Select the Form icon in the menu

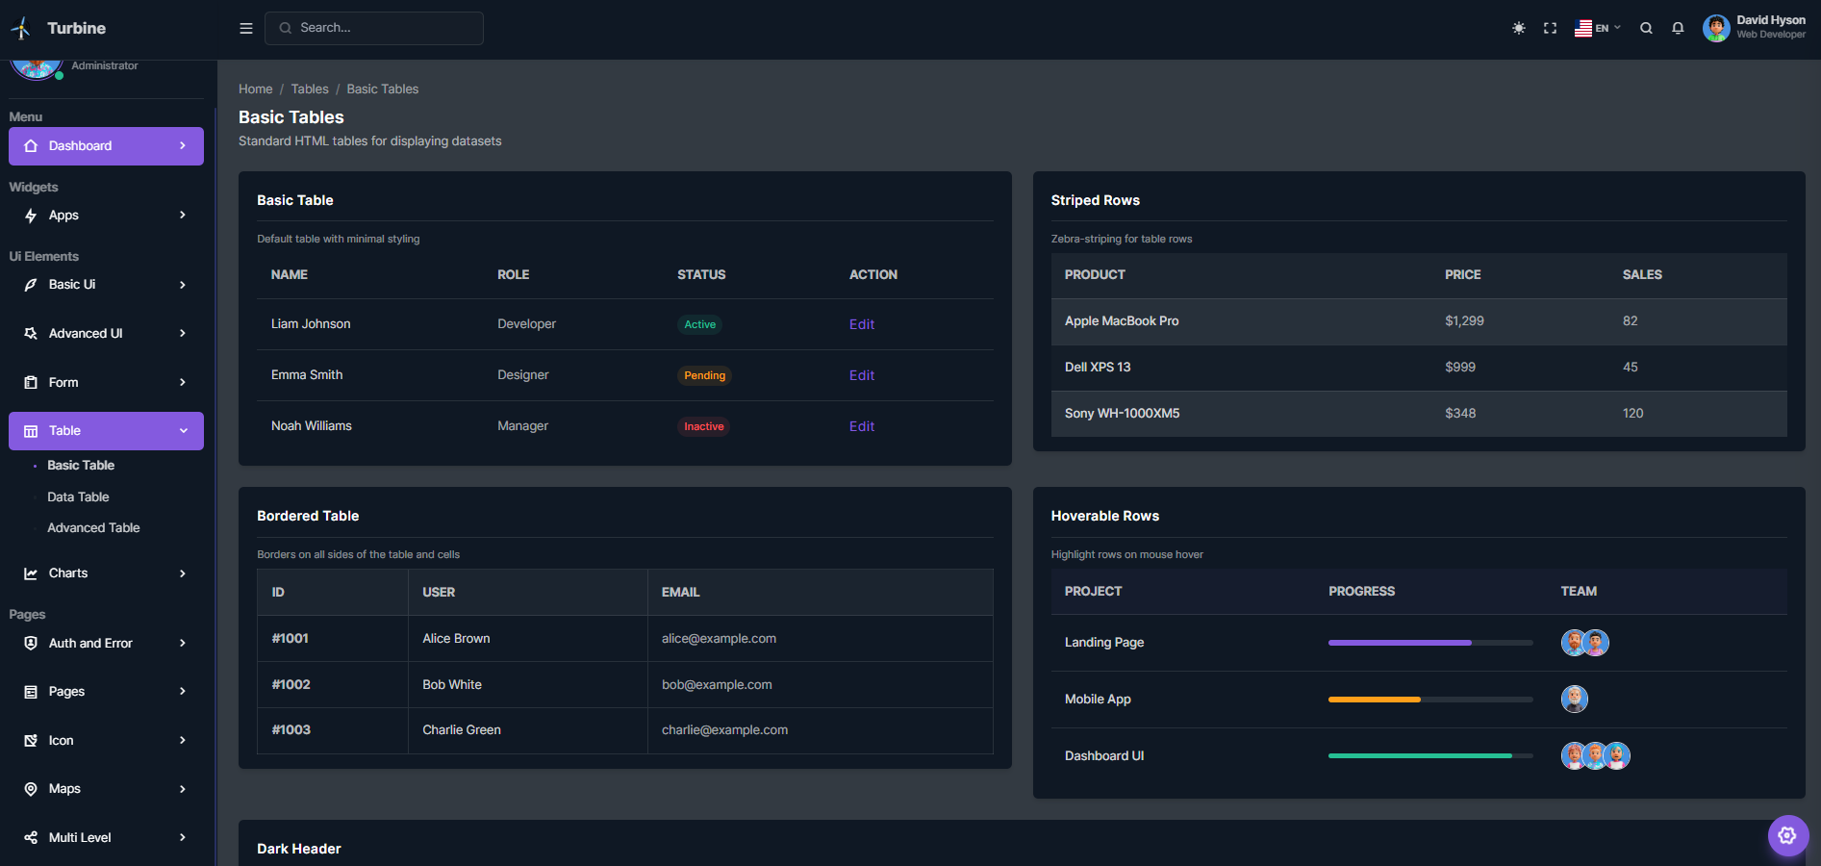[x=31, y=382]
